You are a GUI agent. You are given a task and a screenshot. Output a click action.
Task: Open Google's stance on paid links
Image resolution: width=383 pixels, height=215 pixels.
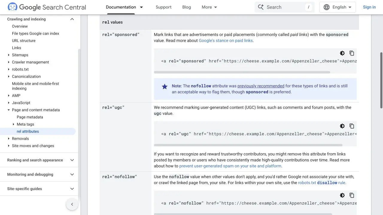(x=226, y=41)
